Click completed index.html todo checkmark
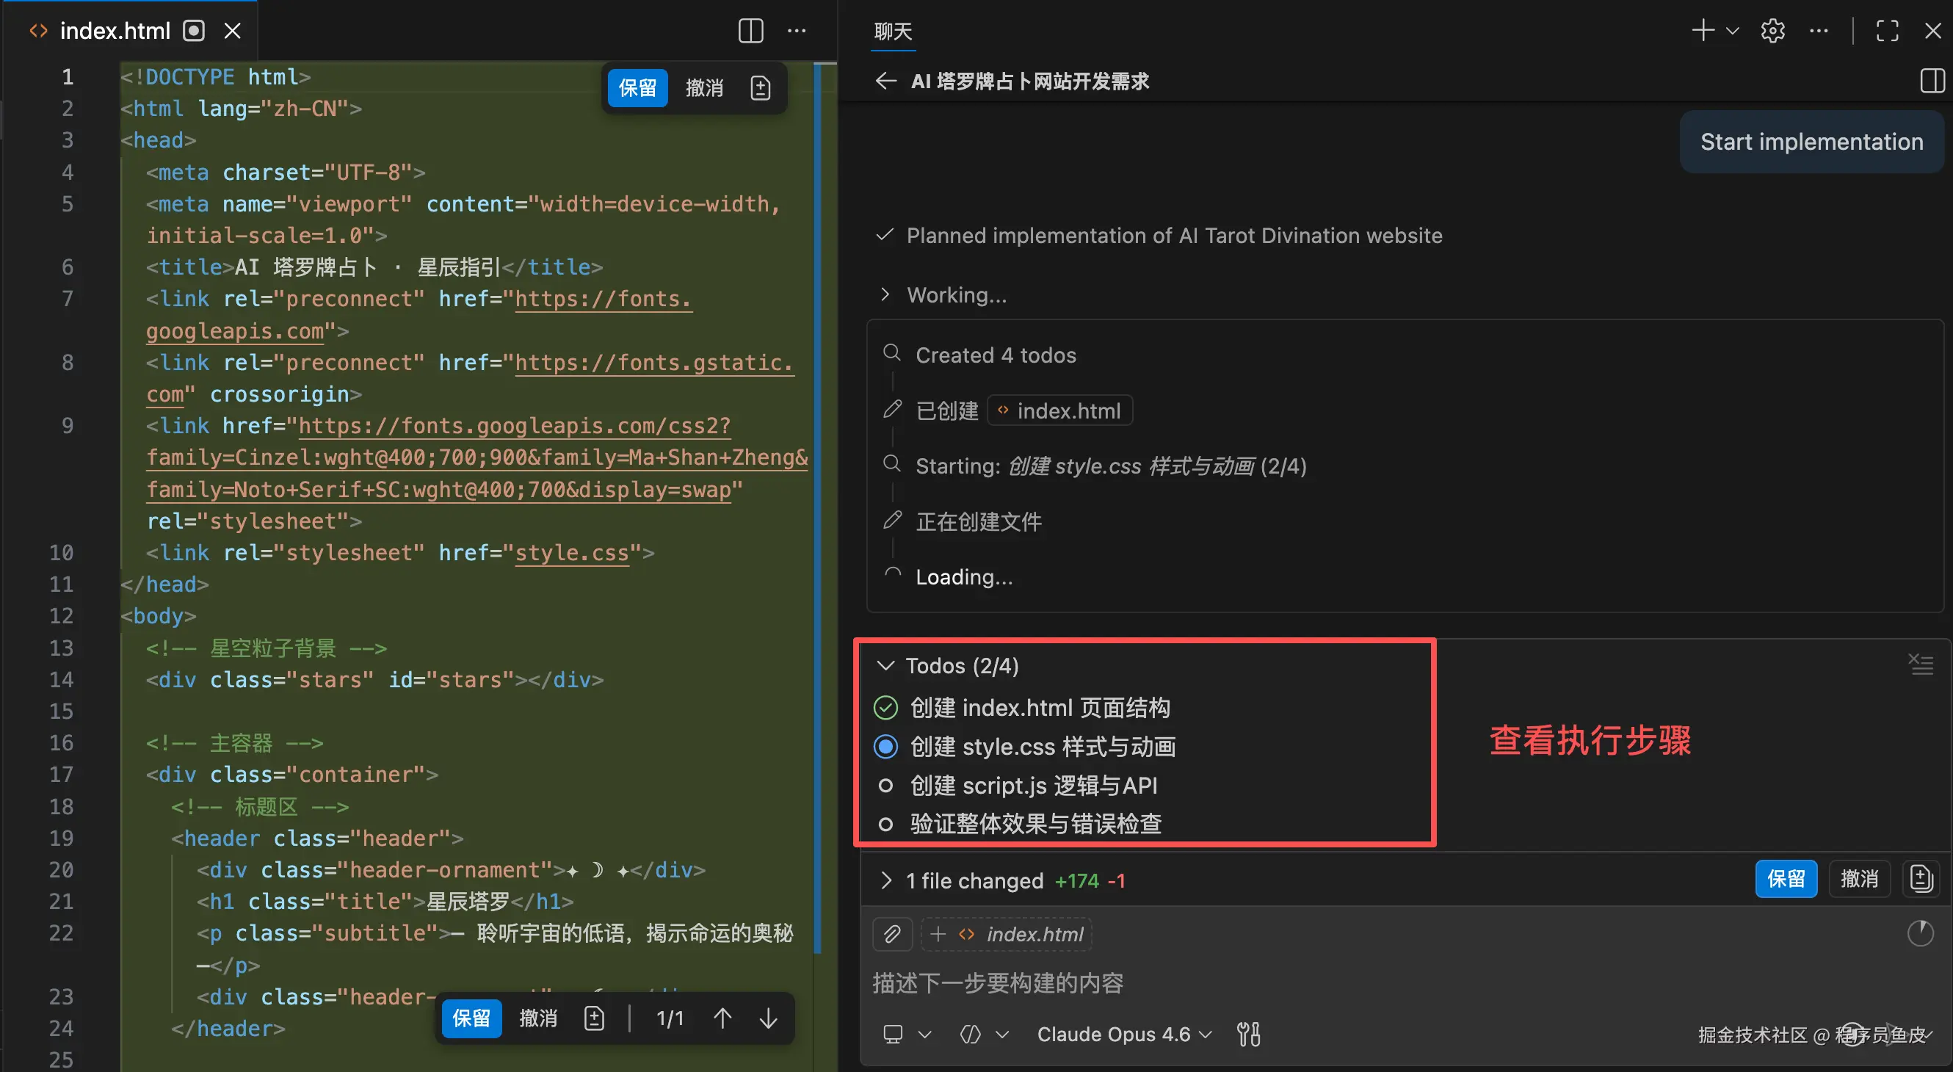This screenshot has height=1072, width=1953. 885,707
